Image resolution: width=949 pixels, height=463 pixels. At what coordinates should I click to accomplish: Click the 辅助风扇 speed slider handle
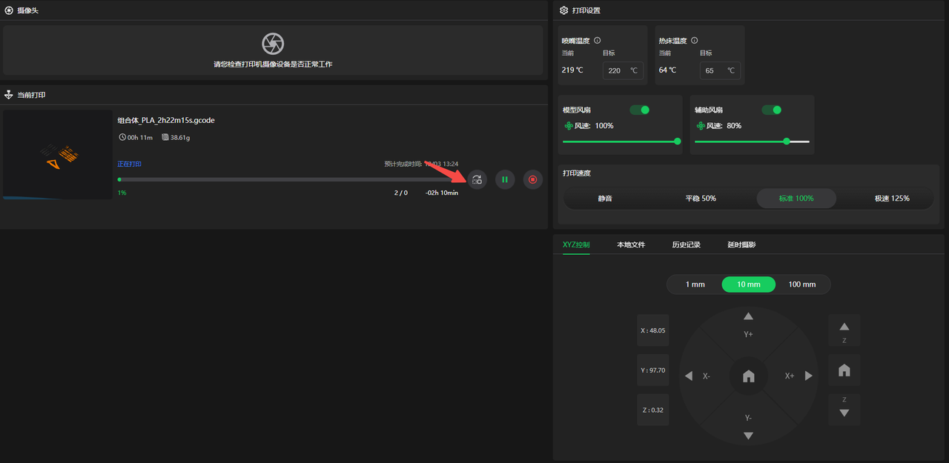pyautogui.click(x=787, y=141)
